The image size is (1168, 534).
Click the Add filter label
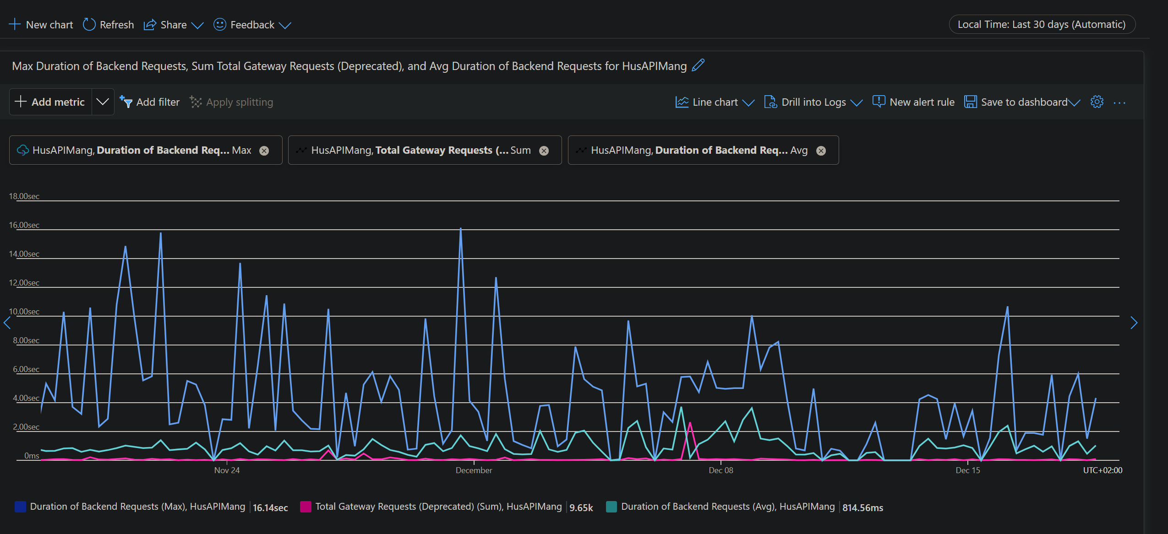(158, 102)
